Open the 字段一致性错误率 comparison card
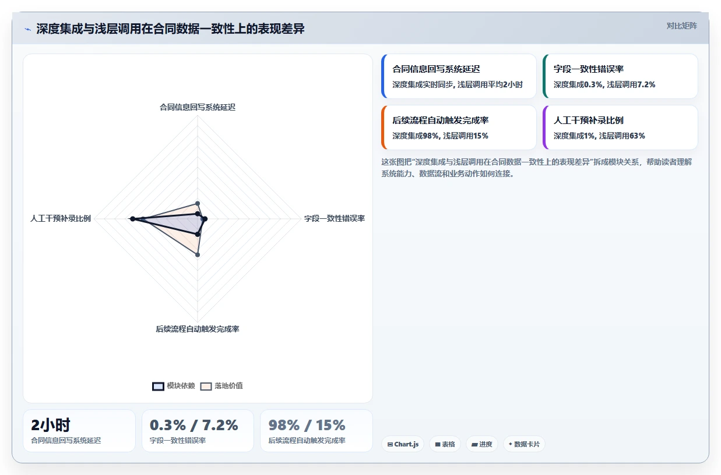721x475 pixels. 620,76
